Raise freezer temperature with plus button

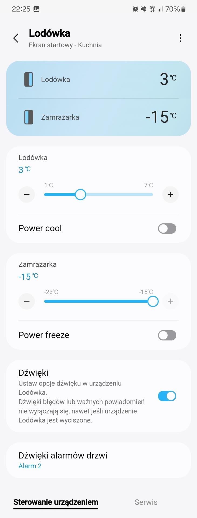pyautogui.click(x=170, y=301)
